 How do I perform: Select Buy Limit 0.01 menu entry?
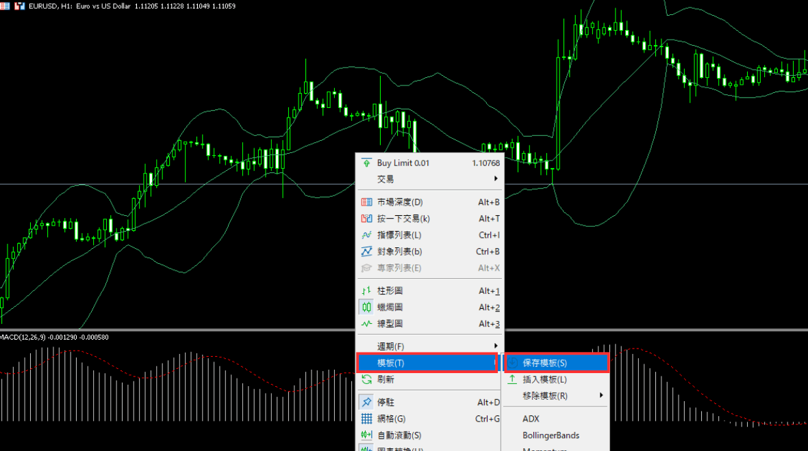point(430,163)
